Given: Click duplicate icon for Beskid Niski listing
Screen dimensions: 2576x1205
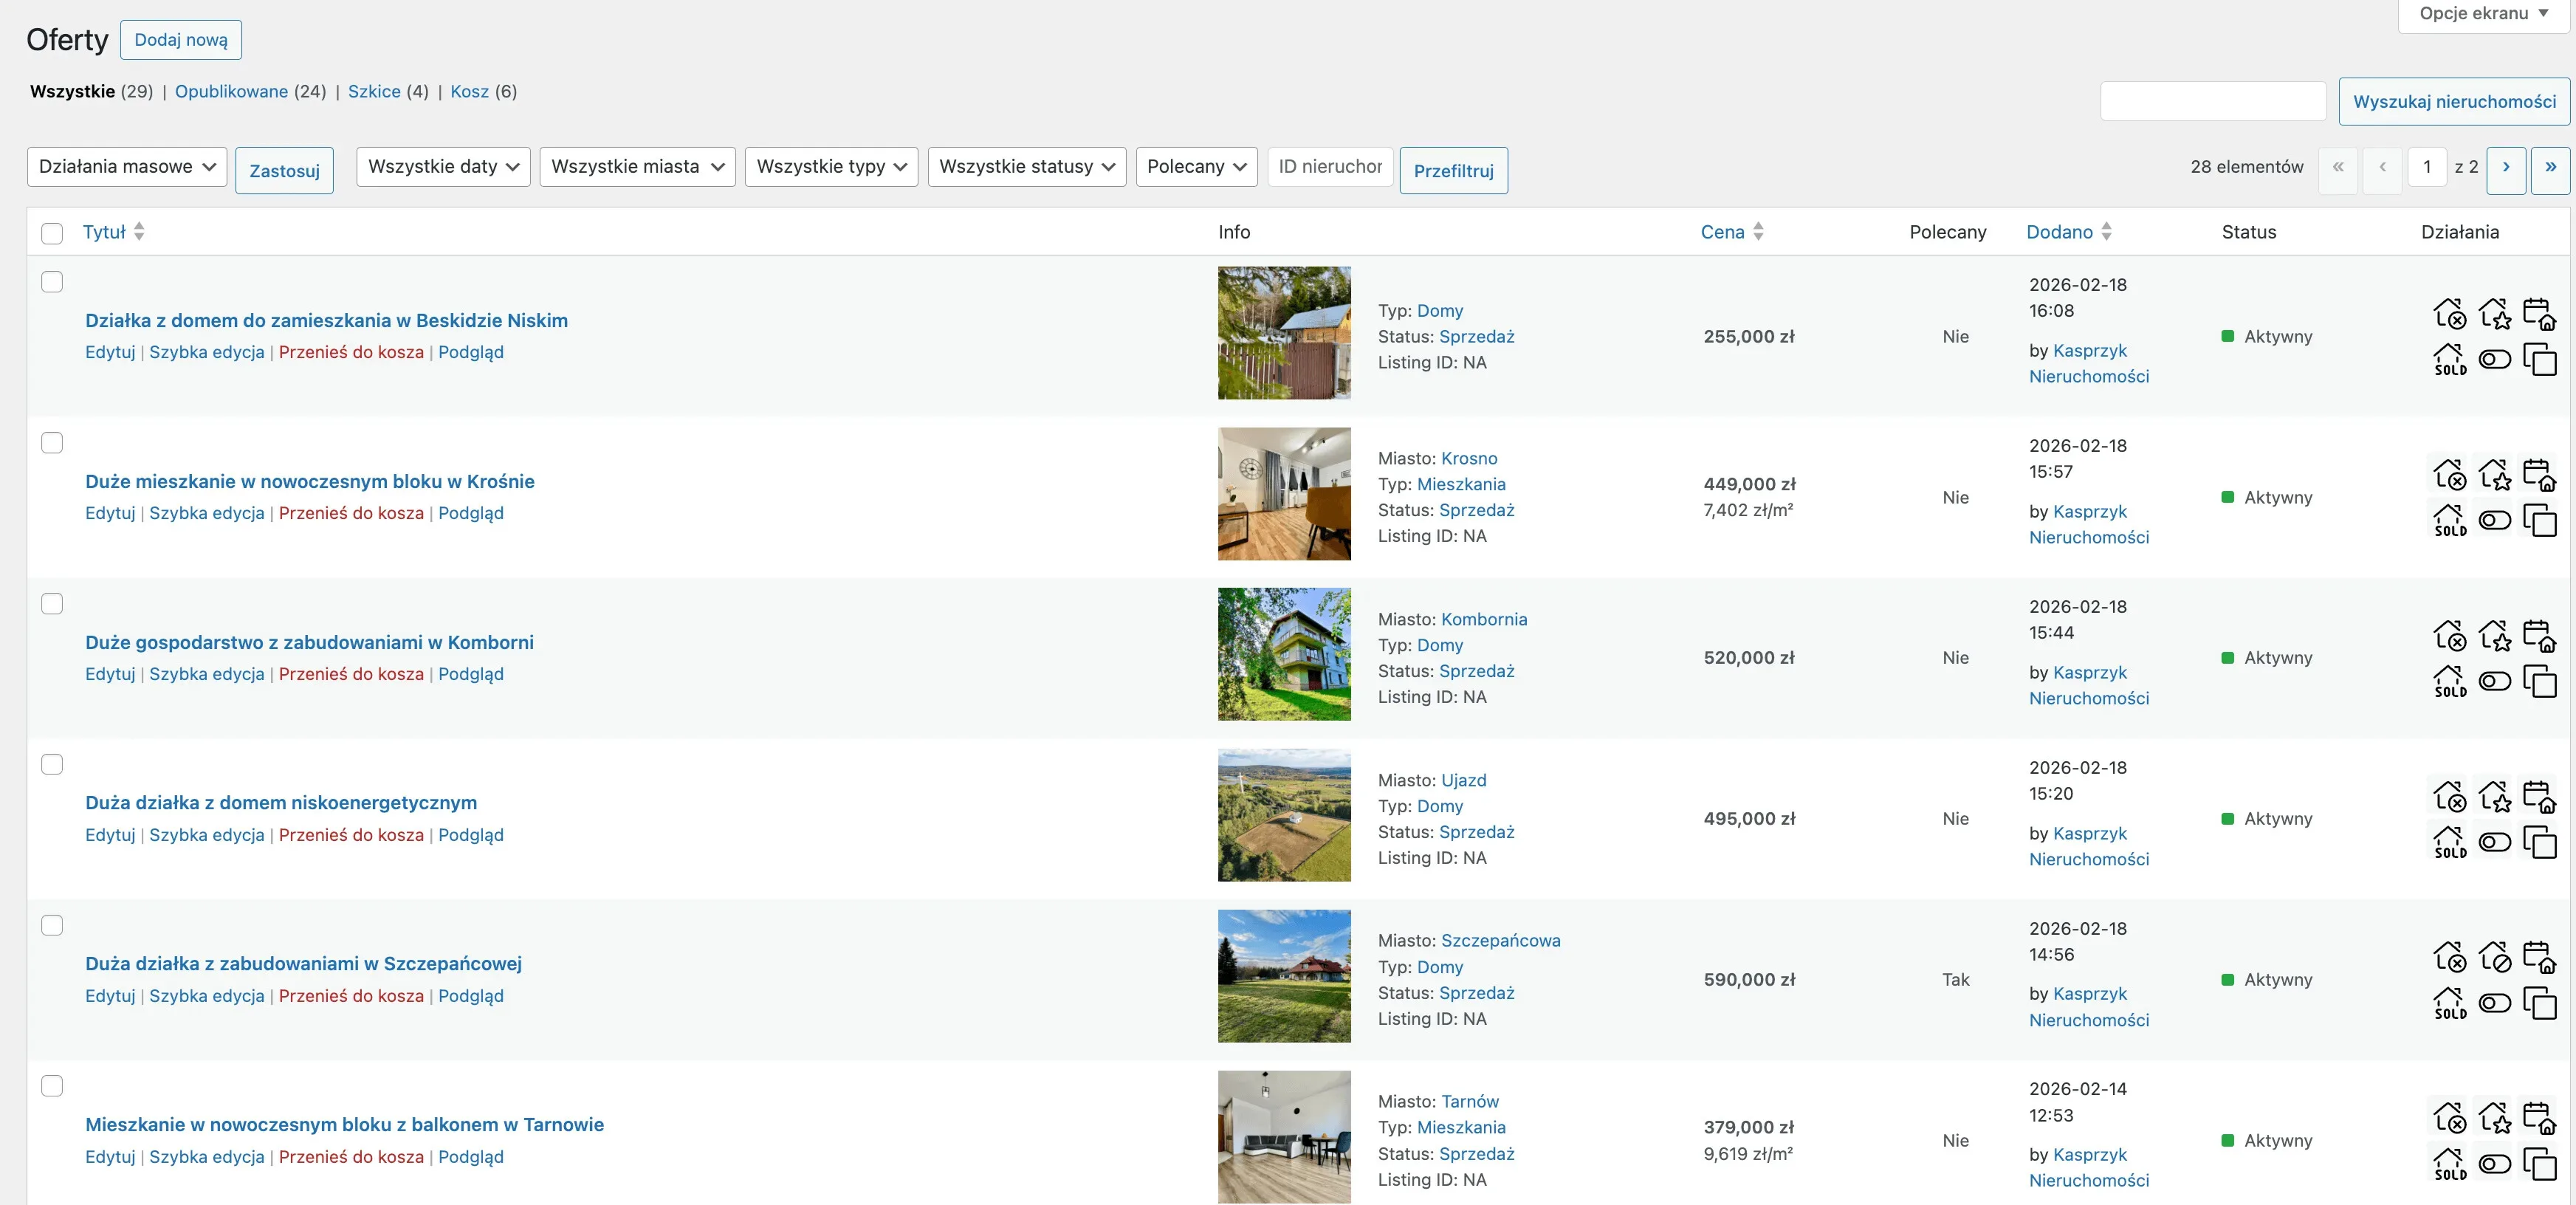Looking at the screenshot, I should 2539,359.
